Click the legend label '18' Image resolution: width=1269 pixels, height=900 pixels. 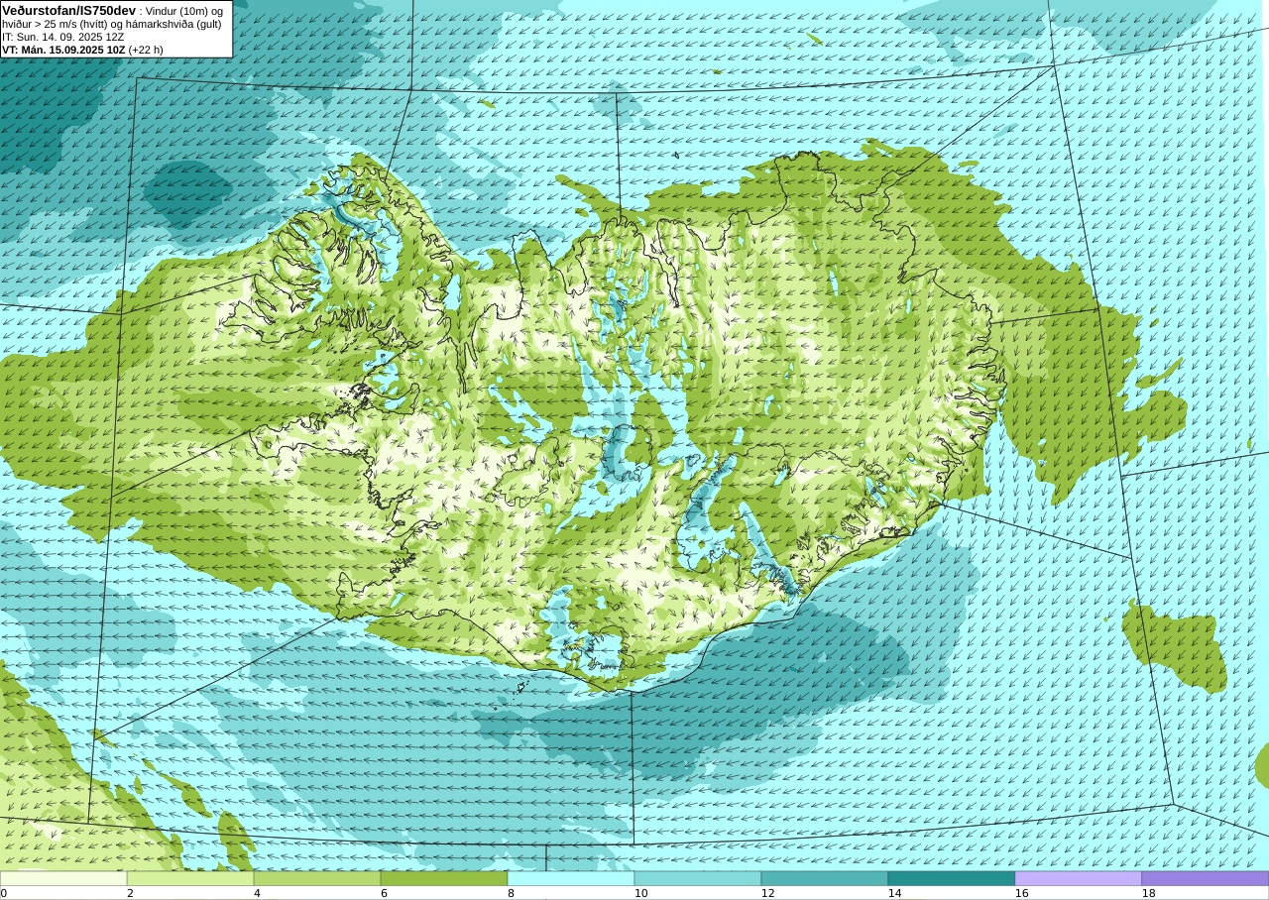(1148, 893)
